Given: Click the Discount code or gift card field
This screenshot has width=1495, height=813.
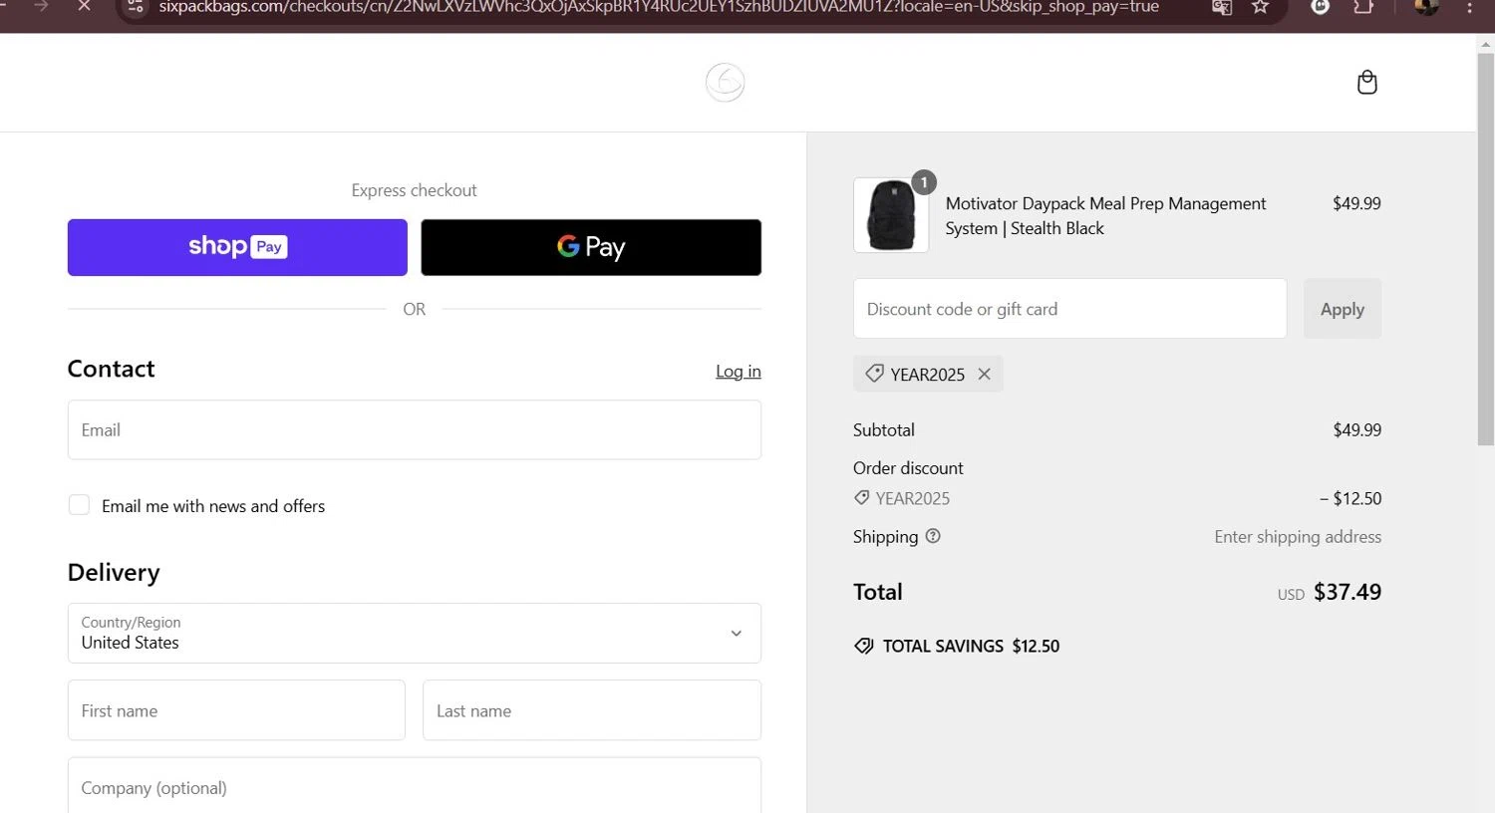Looking at the screenshot, I should tap(1070, 309).
